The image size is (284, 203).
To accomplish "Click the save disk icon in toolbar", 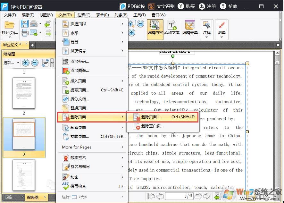I will (x=25, y=24).
